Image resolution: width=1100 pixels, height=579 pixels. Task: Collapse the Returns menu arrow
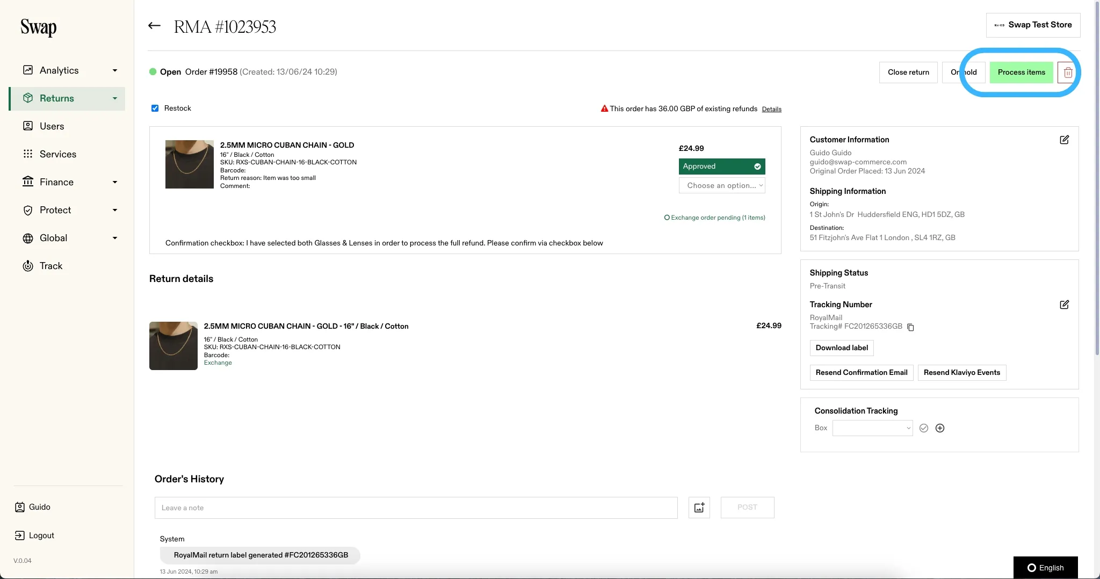[115, 98]
